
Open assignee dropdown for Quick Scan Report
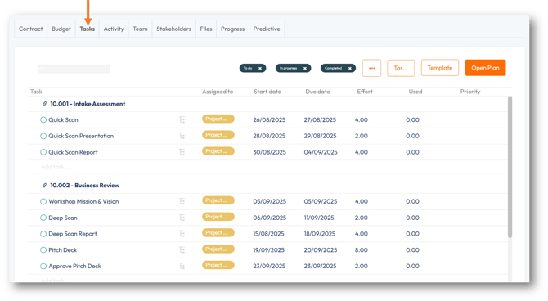coord(218,151)
